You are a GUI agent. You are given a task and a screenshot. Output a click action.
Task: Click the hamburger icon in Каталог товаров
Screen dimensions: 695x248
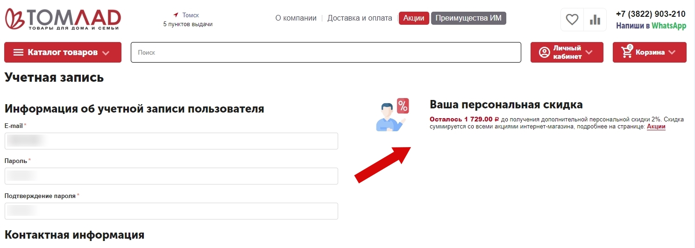[18, 52]
